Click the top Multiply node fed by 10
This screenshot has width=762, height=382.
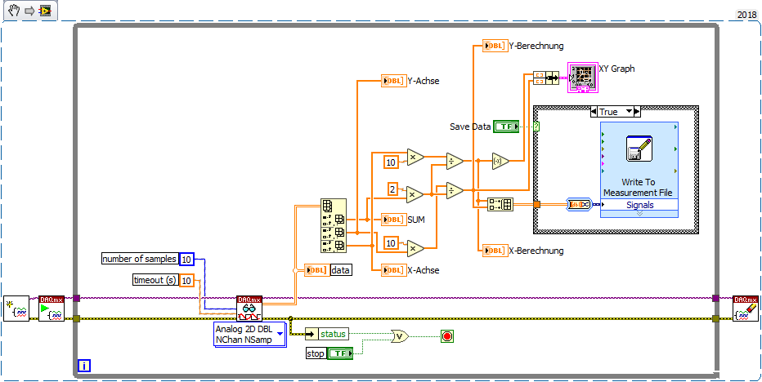[x=415, y=157]
